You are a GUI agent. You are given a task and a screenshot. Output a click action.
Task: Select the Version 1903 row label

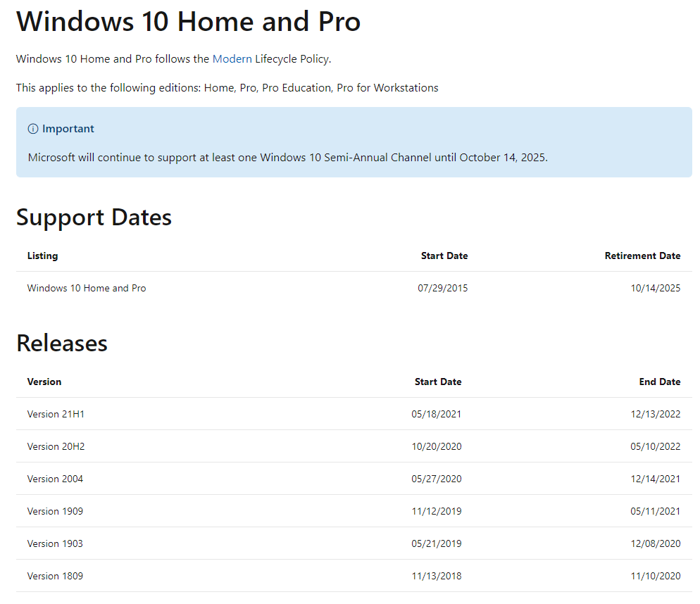55,543
